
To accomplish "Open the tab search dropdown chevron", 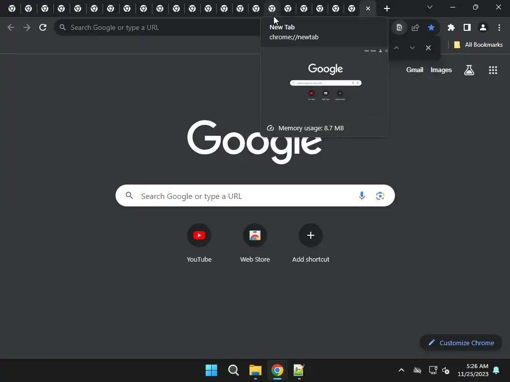I will point(430,7).
